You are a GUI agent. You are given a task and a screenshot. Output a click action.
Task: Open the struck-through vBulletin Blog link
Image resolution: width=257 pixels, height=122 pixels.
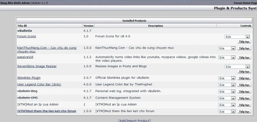point(27,91)
